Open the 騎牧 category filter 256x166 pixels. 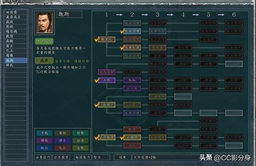tap(44, 140)
